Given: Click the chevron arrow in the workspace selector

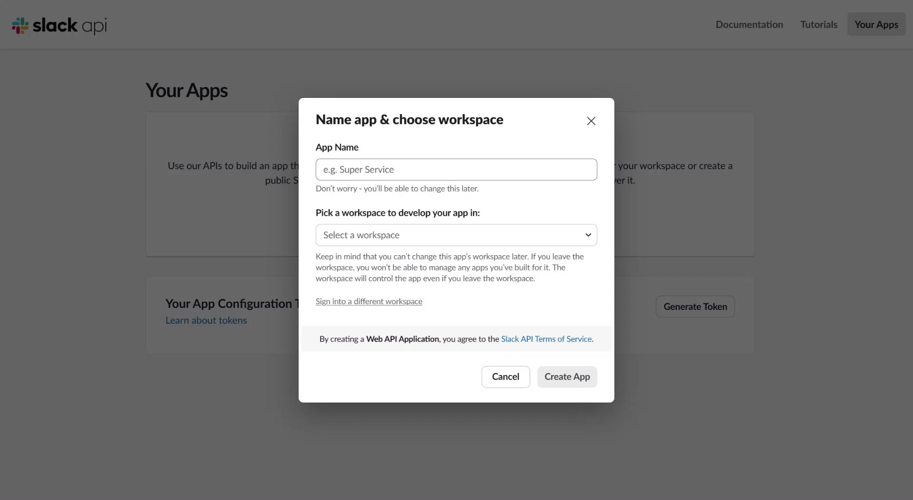Looking at the screenshot, I should (588, 235).
